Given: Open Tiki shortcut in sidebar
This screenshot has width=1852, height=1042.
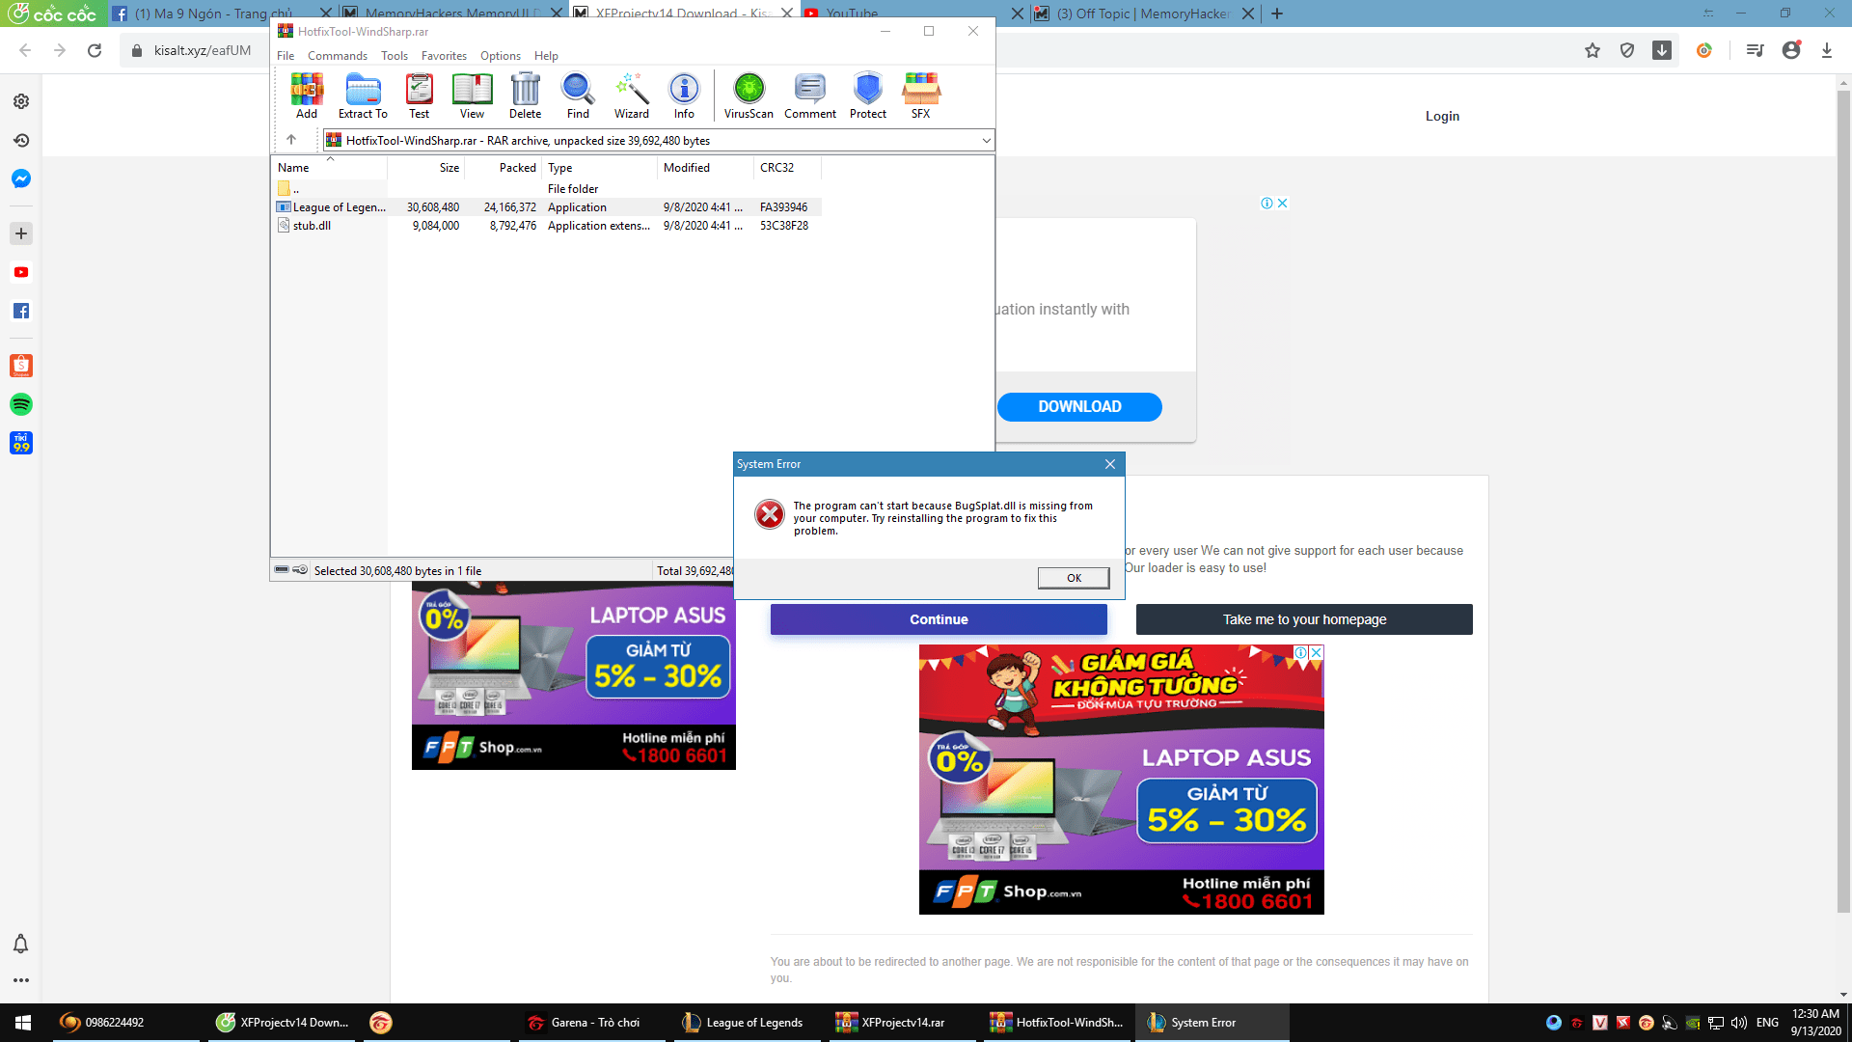Looking at the screenshot, I should click(x=21, y=443).
